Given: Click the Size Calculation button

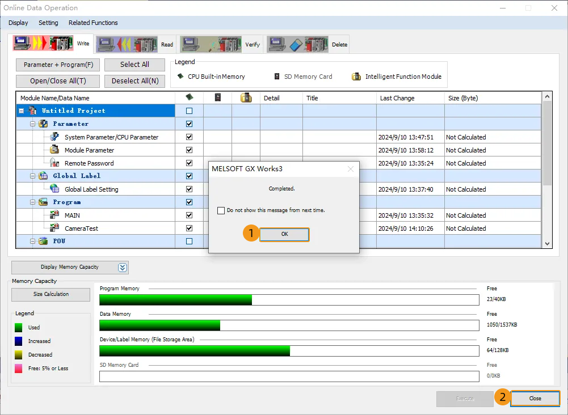Looking at the screenshot, I should click(x=51, y=294).
